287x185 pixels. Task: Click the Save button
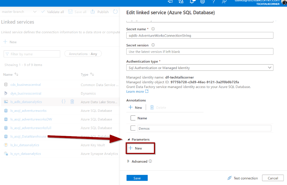137,178
